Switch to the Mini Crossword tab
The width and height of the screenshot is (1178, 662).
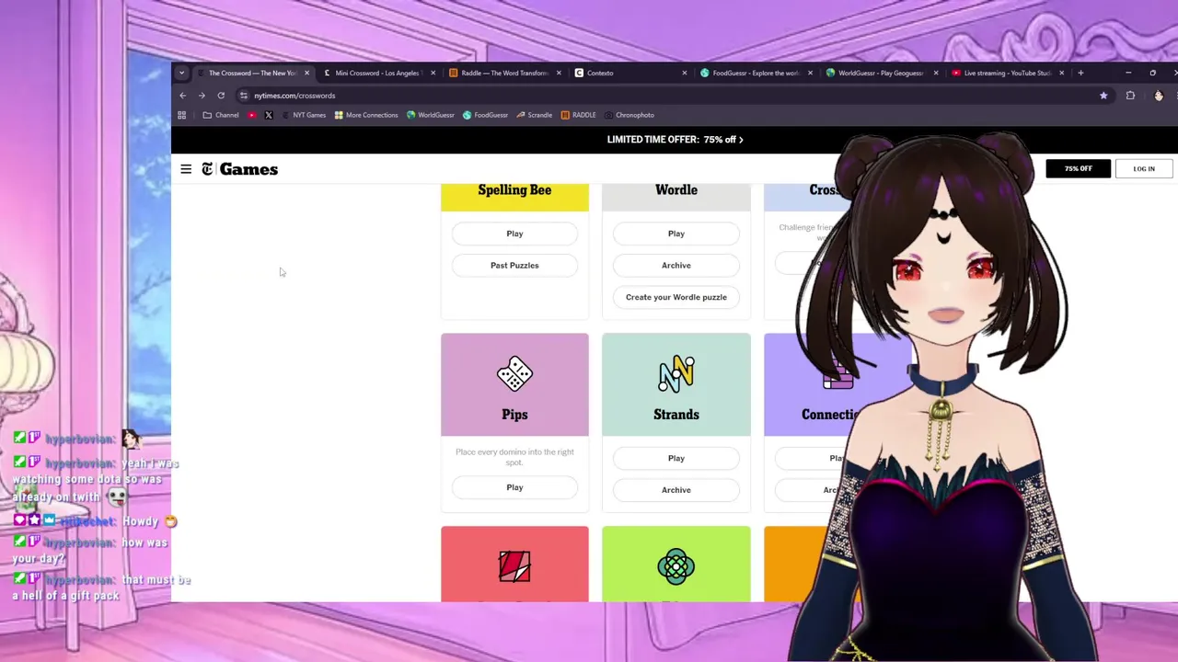coord(377,73)
